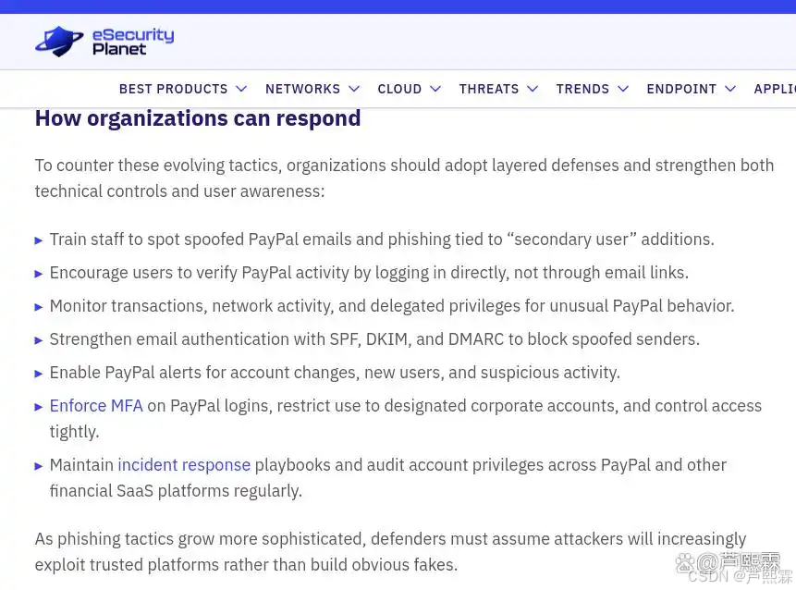Click the bullet Strengthen email authentication with SPF
The height and width of the screenshot is (590, 796).
(x=374, y=339)
